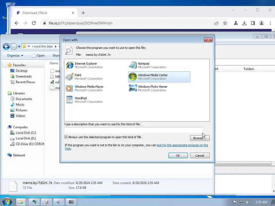This screenshot has height=206, width=275.
Task: Open Chrome tab search chevron
Action: point(233,10)
